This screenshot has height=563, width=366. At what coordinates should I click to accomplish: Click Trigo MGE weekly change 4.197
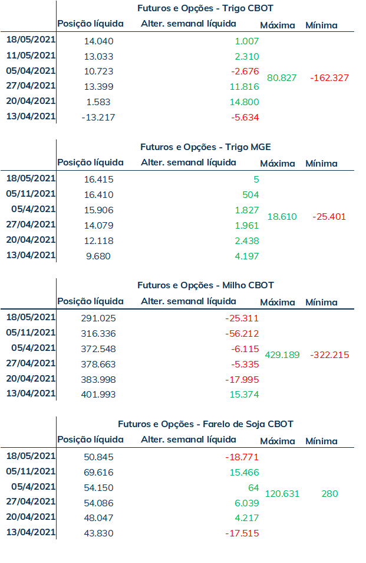point(247,256)
